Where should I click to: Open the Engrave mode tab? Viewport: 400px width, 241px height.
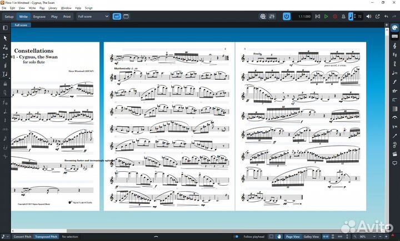tap(39, 17)
